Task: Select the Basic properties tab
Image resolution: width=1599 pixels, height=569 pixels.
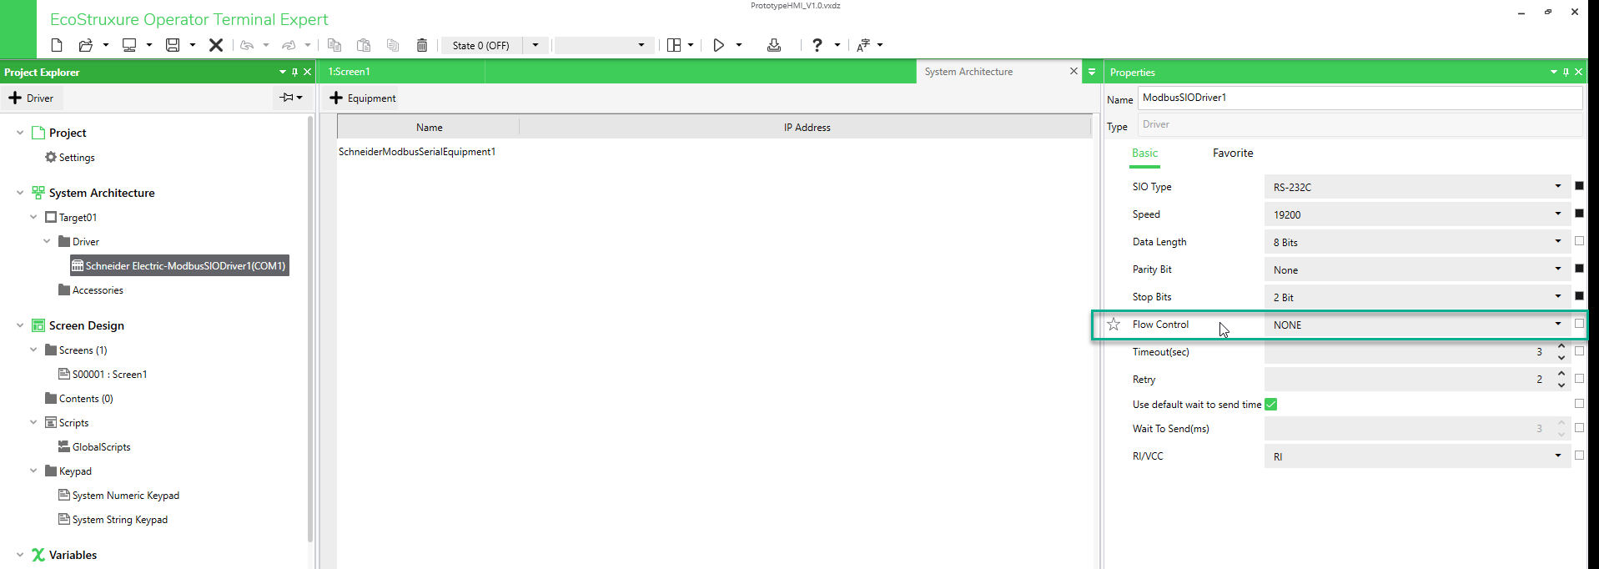Action: tap(1144, 153)
